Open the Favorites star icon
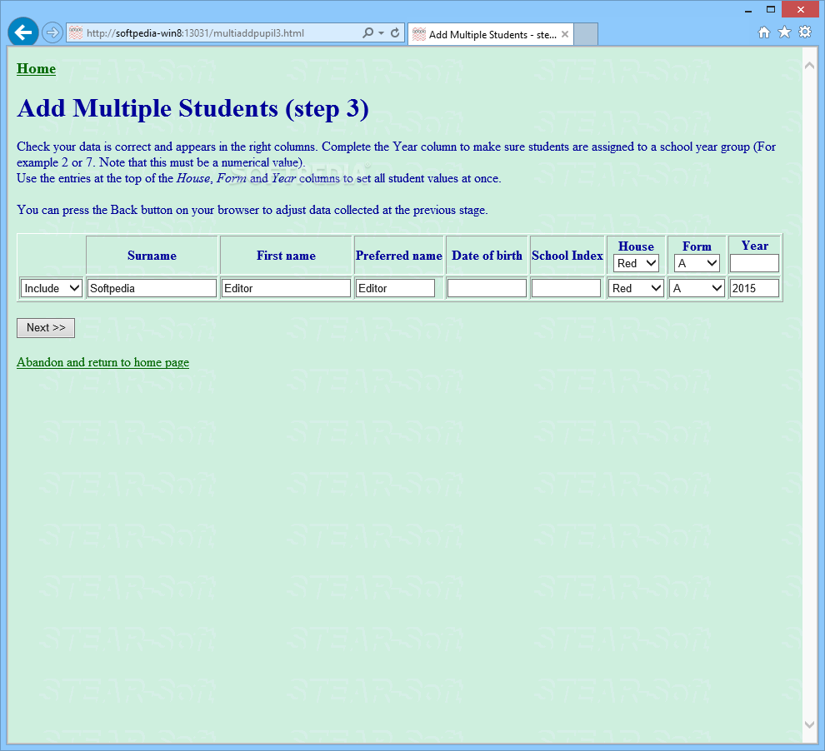 pos(784,32)
